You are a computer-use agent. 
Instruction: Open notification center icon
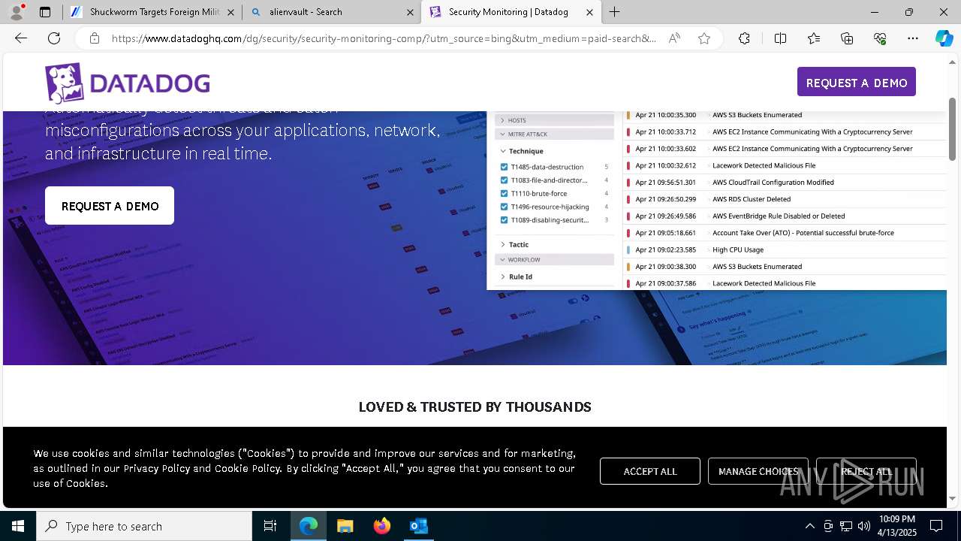936,526
